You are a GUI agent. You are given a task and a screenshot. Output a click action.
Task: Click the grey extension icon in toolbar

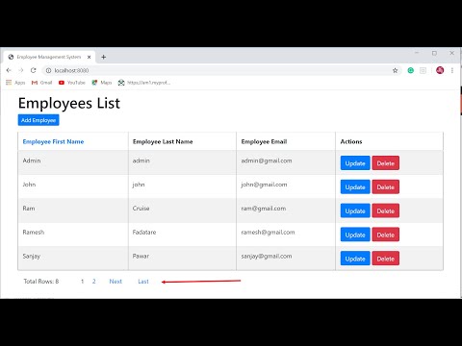(x=423, y=70)
